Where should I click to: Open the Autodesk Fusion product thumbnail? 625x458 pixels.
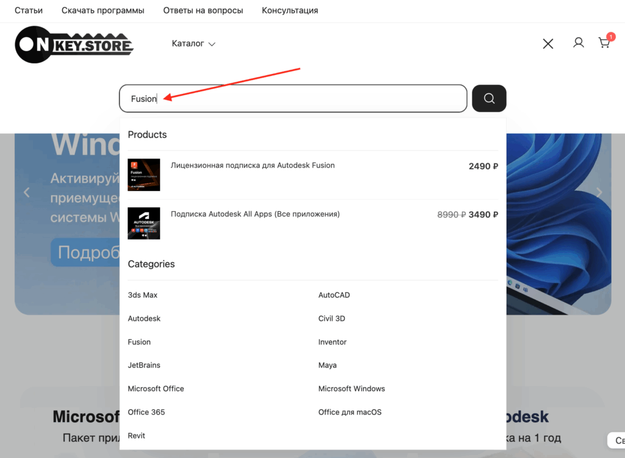point(144,175)
